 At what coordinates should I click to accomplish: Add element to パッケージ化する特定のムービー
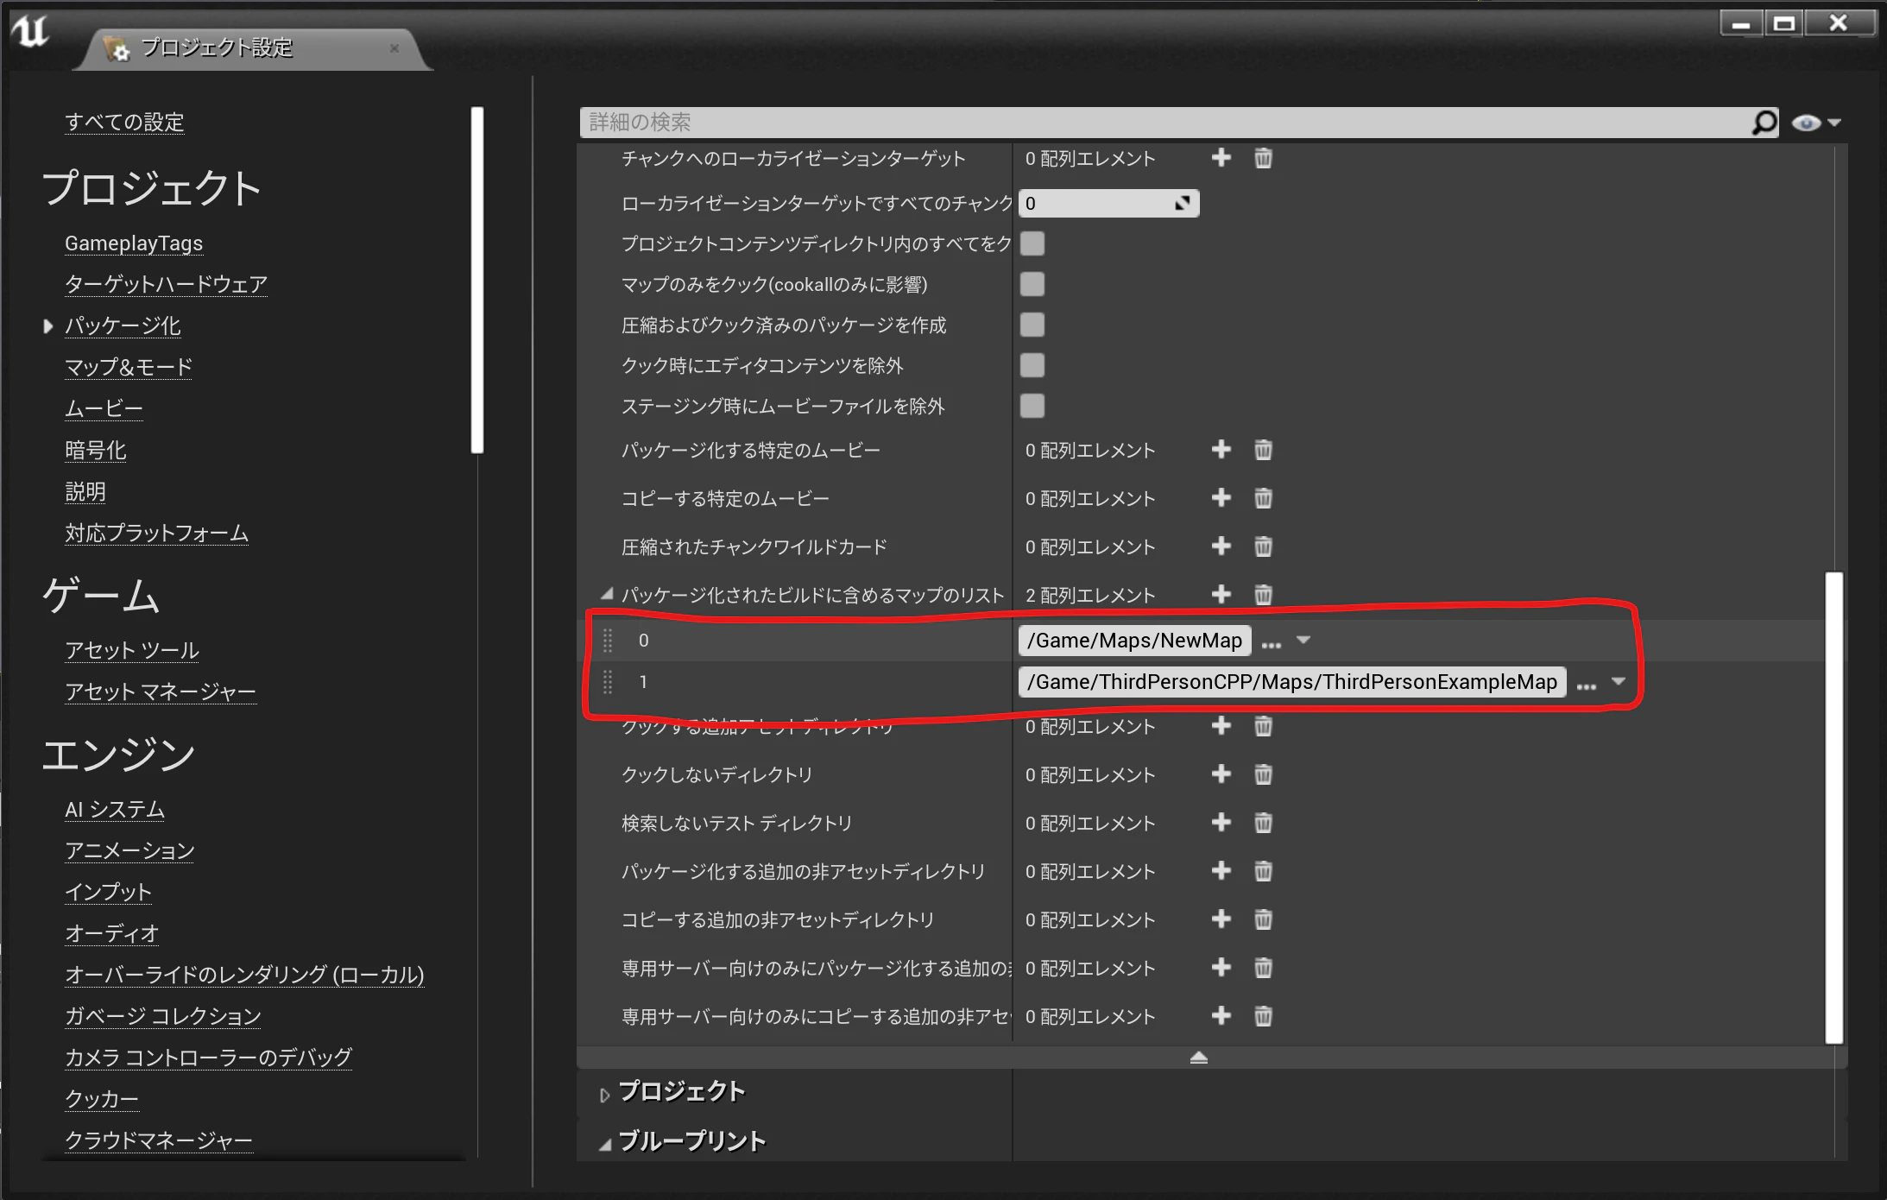click(x=1221, y=450)
